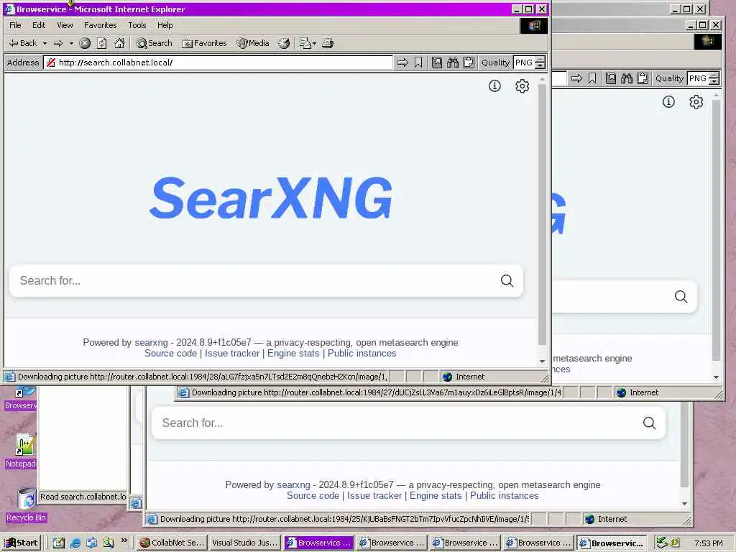
Task: Click the search magnifier in right background window
Action: [681, 297]
